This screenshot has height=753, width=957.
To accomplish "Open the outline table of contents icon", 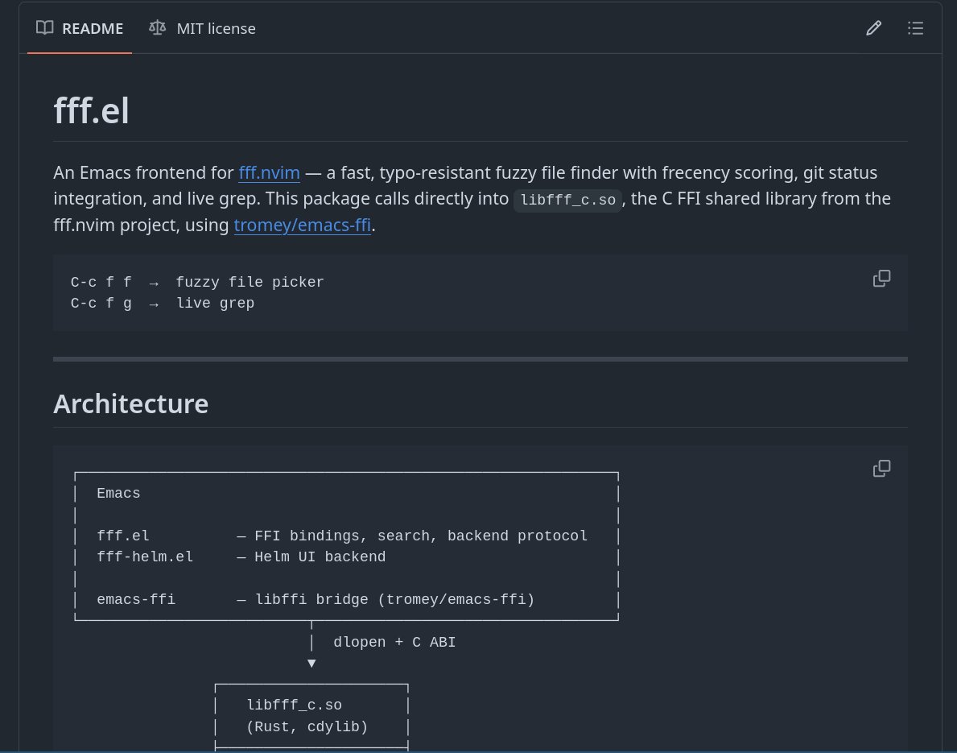I will [x=915, y=28].
